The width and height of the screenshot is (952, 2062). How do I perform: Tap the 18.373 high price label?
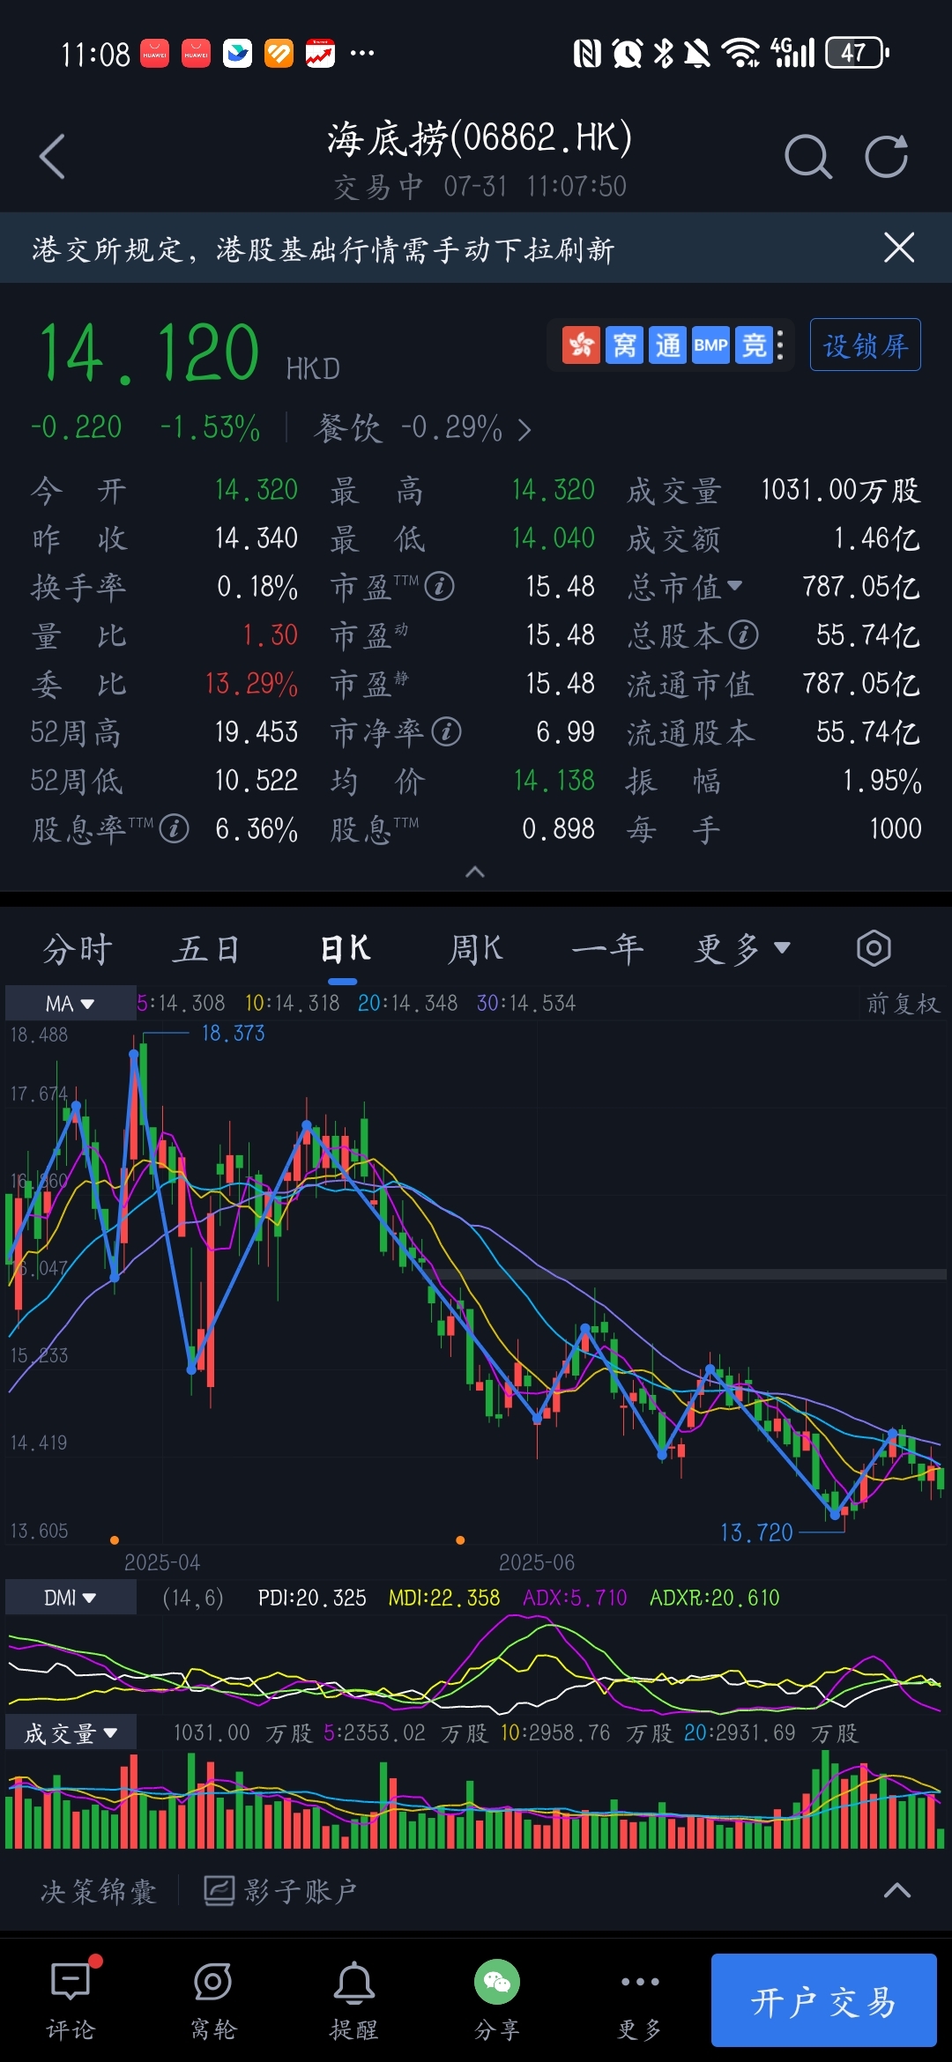(233, 1033)
